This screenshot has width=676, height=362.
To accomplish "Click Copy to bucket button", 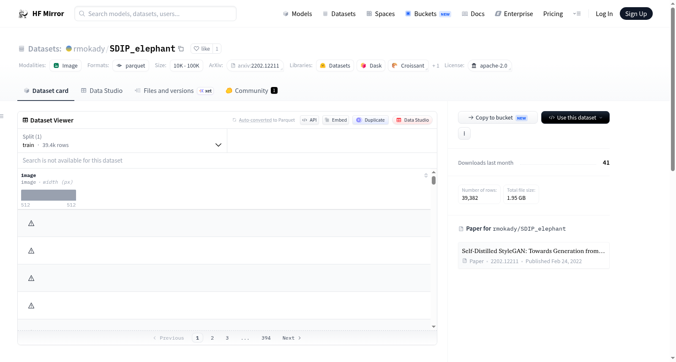I will pyautogui.click(x=498, y=117).
